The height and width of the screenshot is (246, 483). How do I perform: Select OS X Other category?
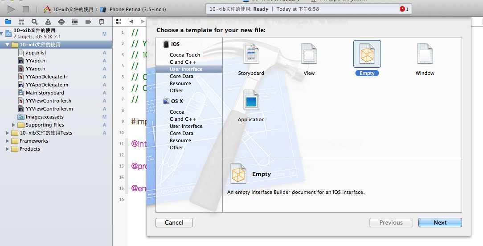point(176,148)
